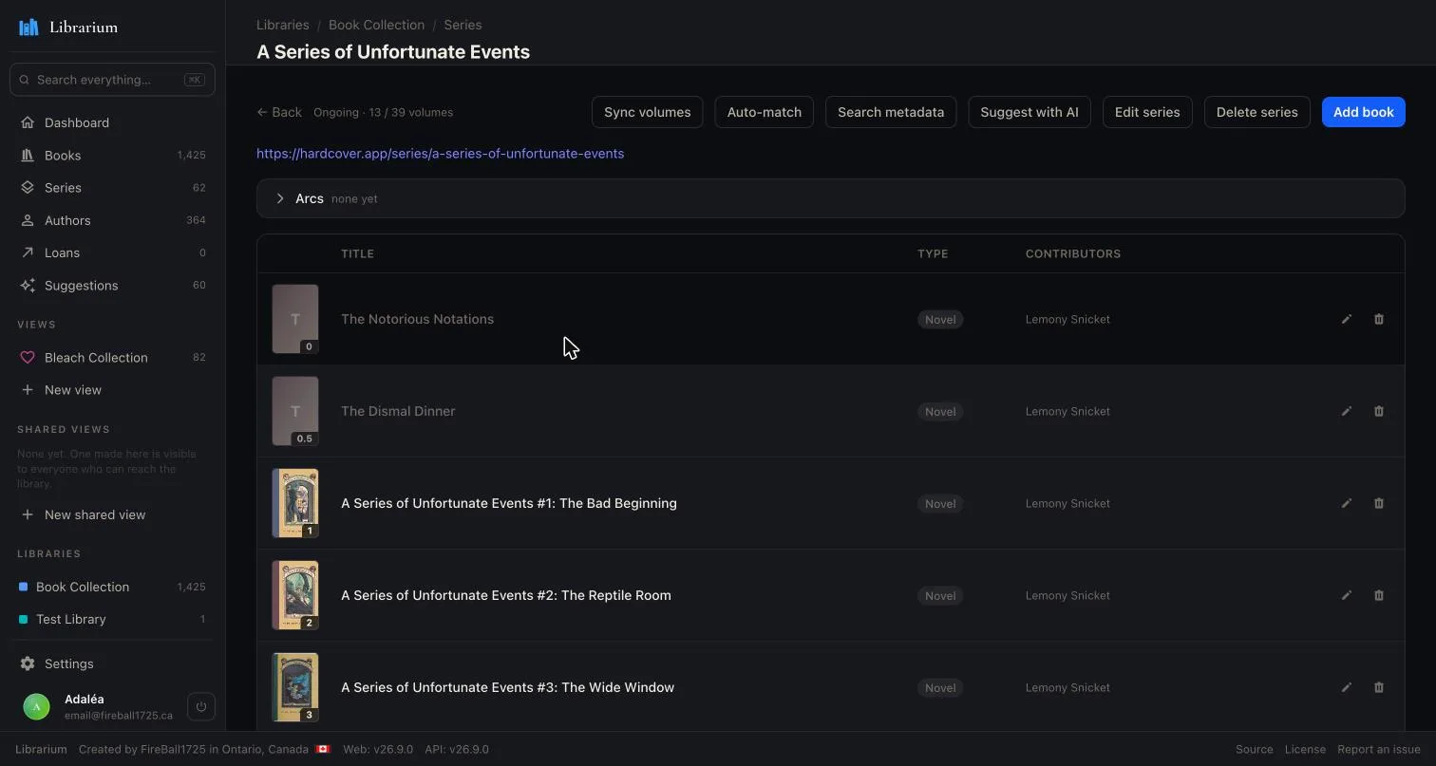
Task: Expand the Arcs section chevron
Action: tap(280, 198)
